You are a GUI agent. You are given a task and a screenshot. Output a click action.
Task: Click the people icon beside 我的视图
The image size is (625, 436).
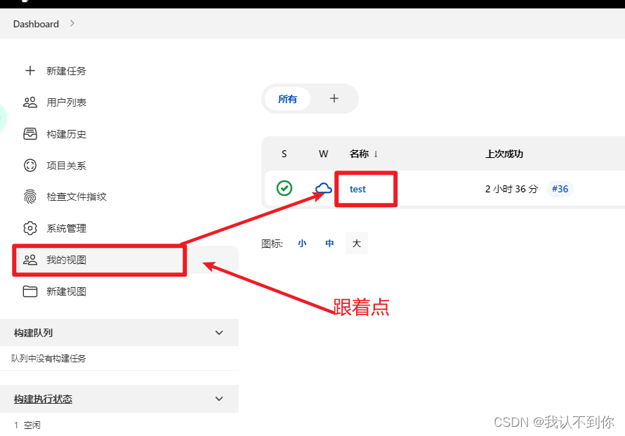click(30, 260)
